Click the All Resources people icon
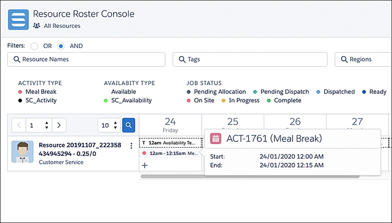The height and width of the screenshot is (223, 392). pyautogui.click(x=37, y=26)
